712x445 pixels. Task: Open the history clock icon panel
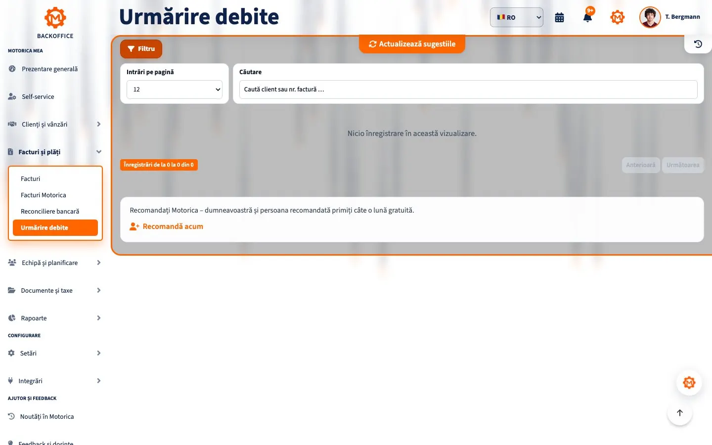[x=698, y=44]
